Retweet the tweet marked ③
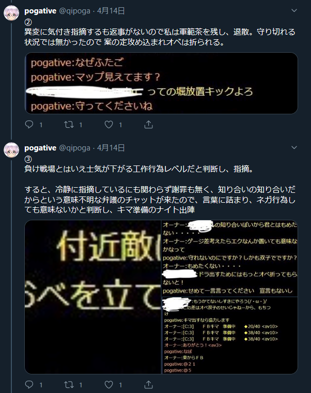This screenshot has width=311, height=393. (x=69, y=385)
